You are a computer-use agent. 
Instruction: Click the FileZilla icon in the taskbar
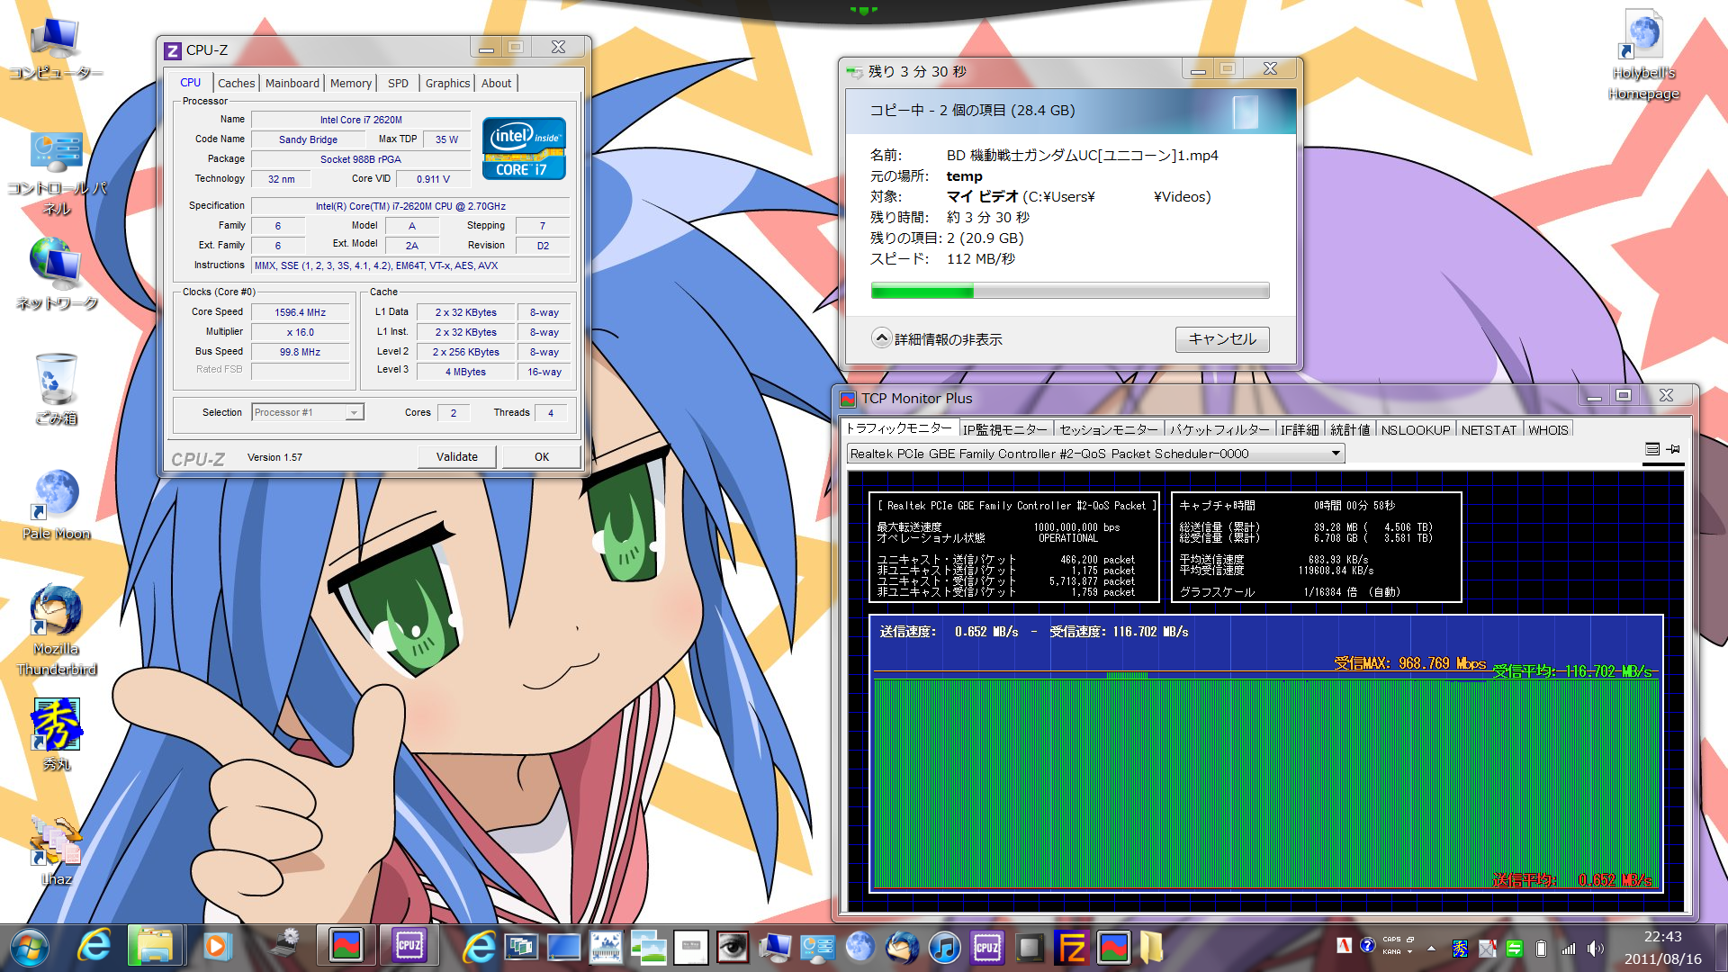(x=1072, y=947)
